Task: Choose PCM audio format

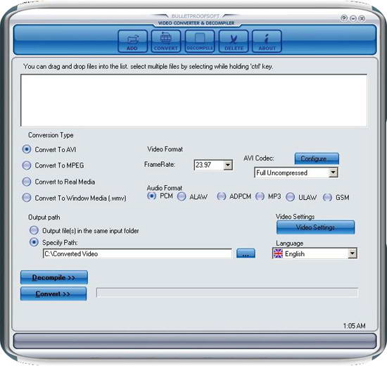Action: [160, 196]
